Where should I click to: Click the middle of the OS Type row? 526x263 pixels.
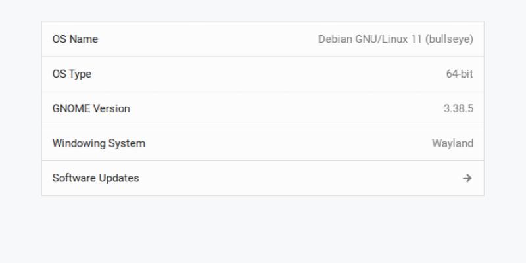263,74
